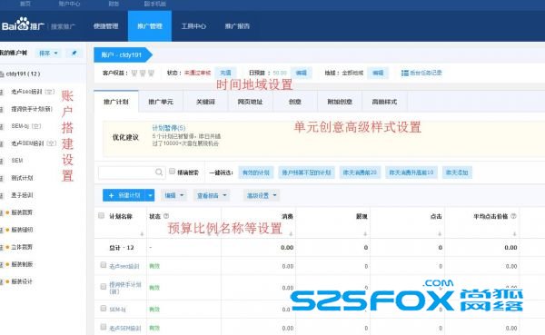
Task: Apply the 有效的计划 quick filter
Action: pos(256,172)
